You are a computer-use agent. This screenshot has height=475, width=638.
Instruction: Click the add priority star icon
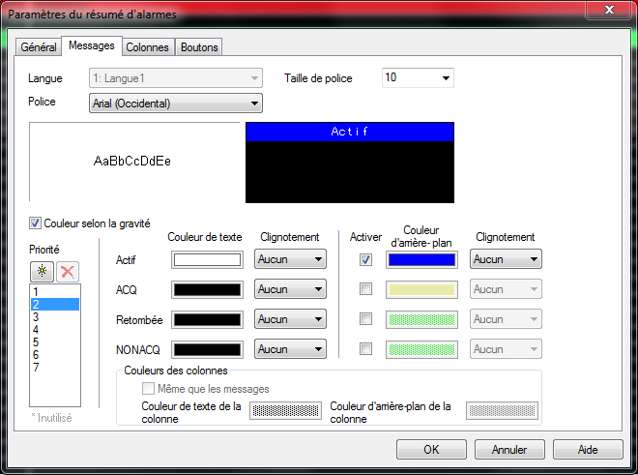click(x=42, y=272)
